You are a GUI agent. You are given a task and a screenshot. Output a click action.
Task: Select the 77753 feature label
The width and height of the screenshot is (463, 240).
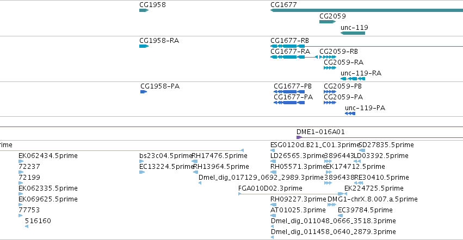[x=29, y=211]
